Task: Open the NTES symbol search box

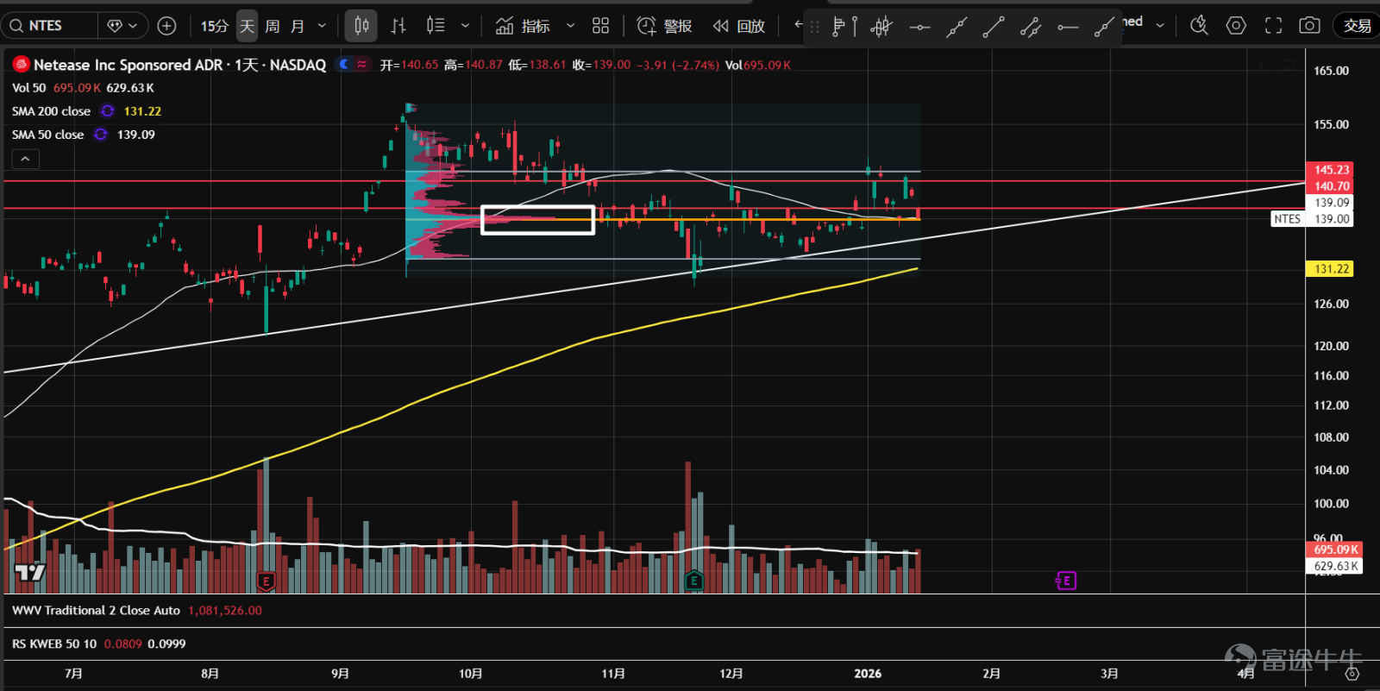Action: pyautogui.click(x=48, y=26)
